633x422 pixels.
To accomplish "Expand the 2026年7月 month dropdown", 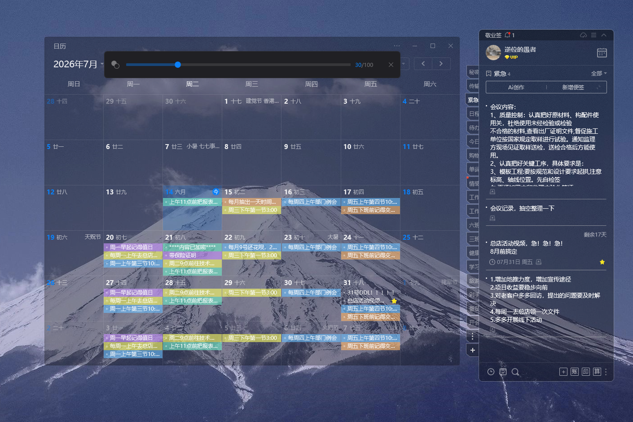I will pos(102,64).
